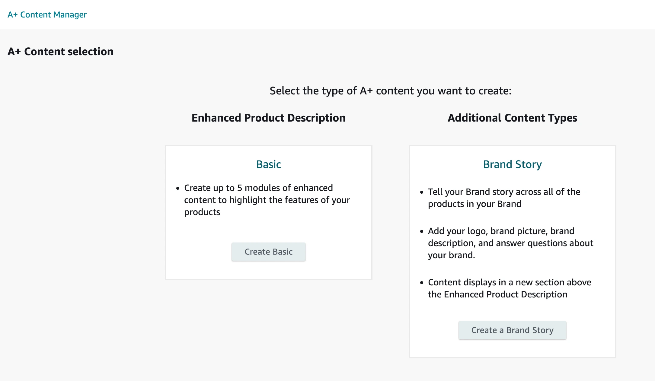Image resolution: width=655 pixels, height=381 pixels.
Task: Click the A+ Content selection page heading
Action: (60, 52)
